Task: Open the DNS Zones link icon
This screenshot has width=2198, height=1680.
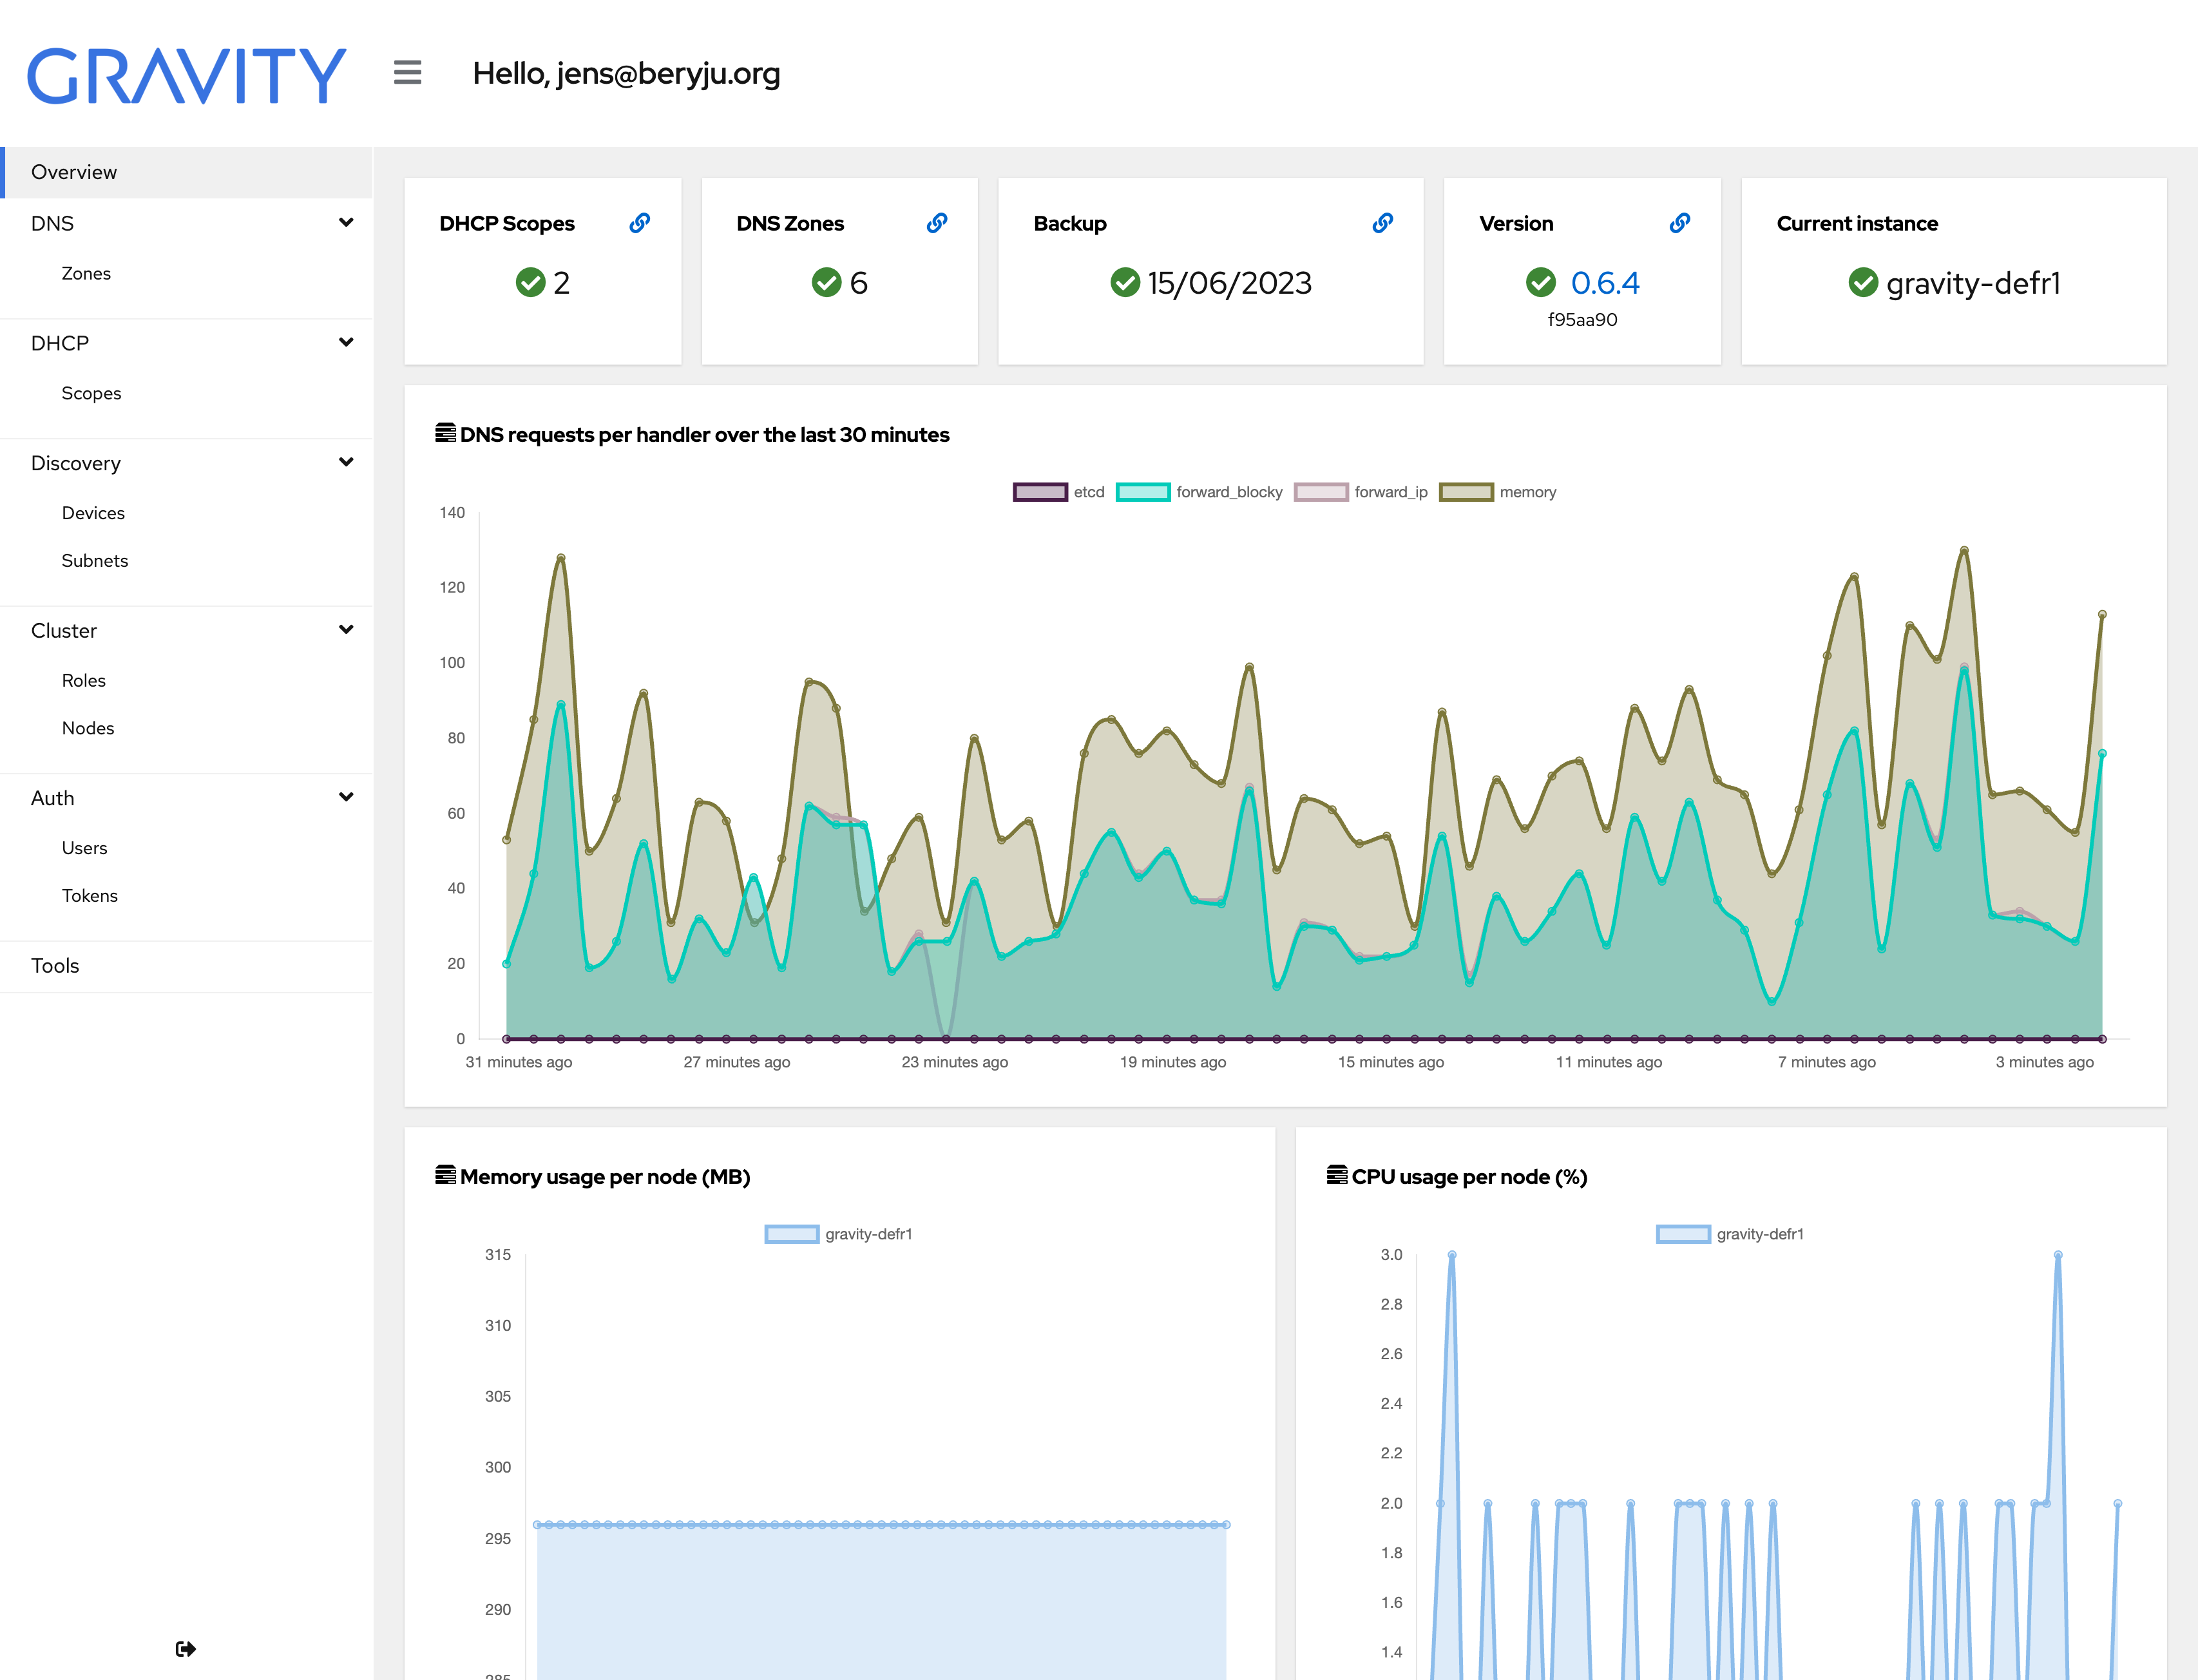Action: click(937, 223)
